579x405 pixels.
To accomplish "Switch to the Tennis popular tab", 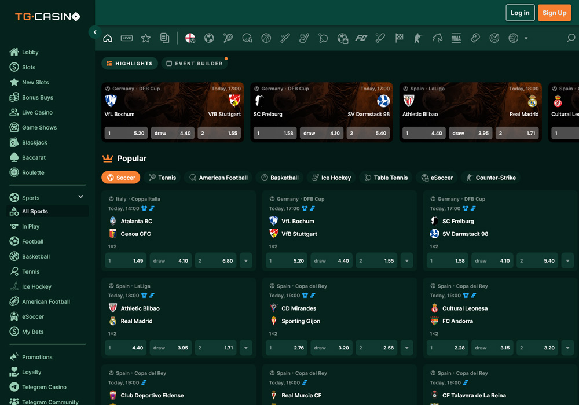I will (x=162, y=178).
